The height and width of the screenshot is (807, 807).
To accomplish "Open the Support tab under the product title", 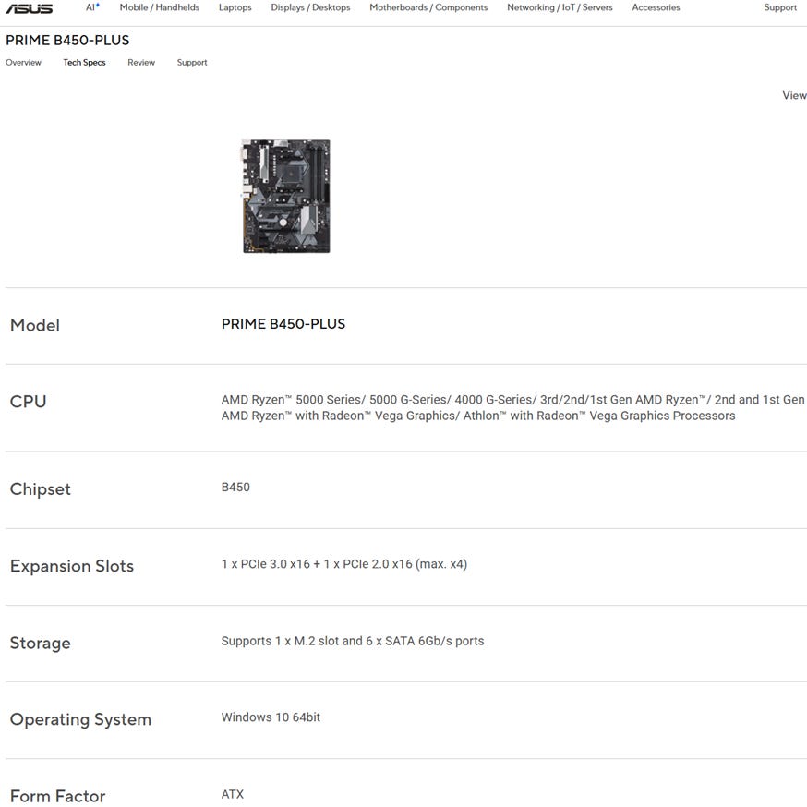I will (x=192, y=62).
